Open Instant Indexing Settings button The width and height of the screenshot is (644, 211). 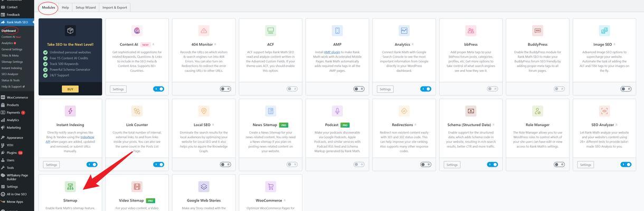tap(51, 165)
